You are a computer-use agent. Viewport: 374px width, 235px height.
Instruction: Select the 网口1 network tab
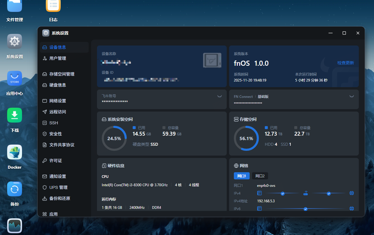click(242, 176)
